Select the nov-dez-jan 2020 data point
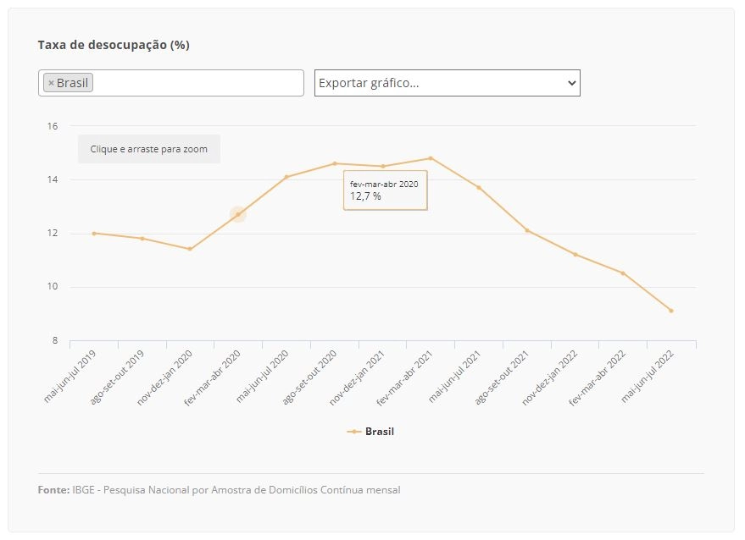745x540 pixels. tap(190, 249)
